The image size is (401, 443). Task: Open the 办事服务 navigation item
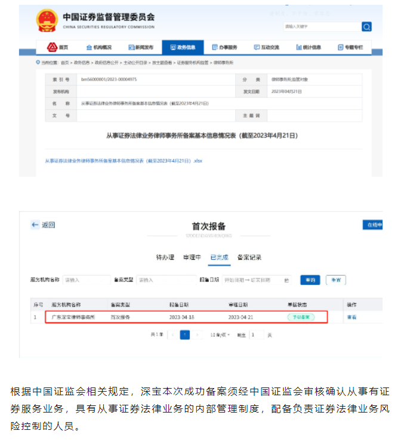coord(225,47)
